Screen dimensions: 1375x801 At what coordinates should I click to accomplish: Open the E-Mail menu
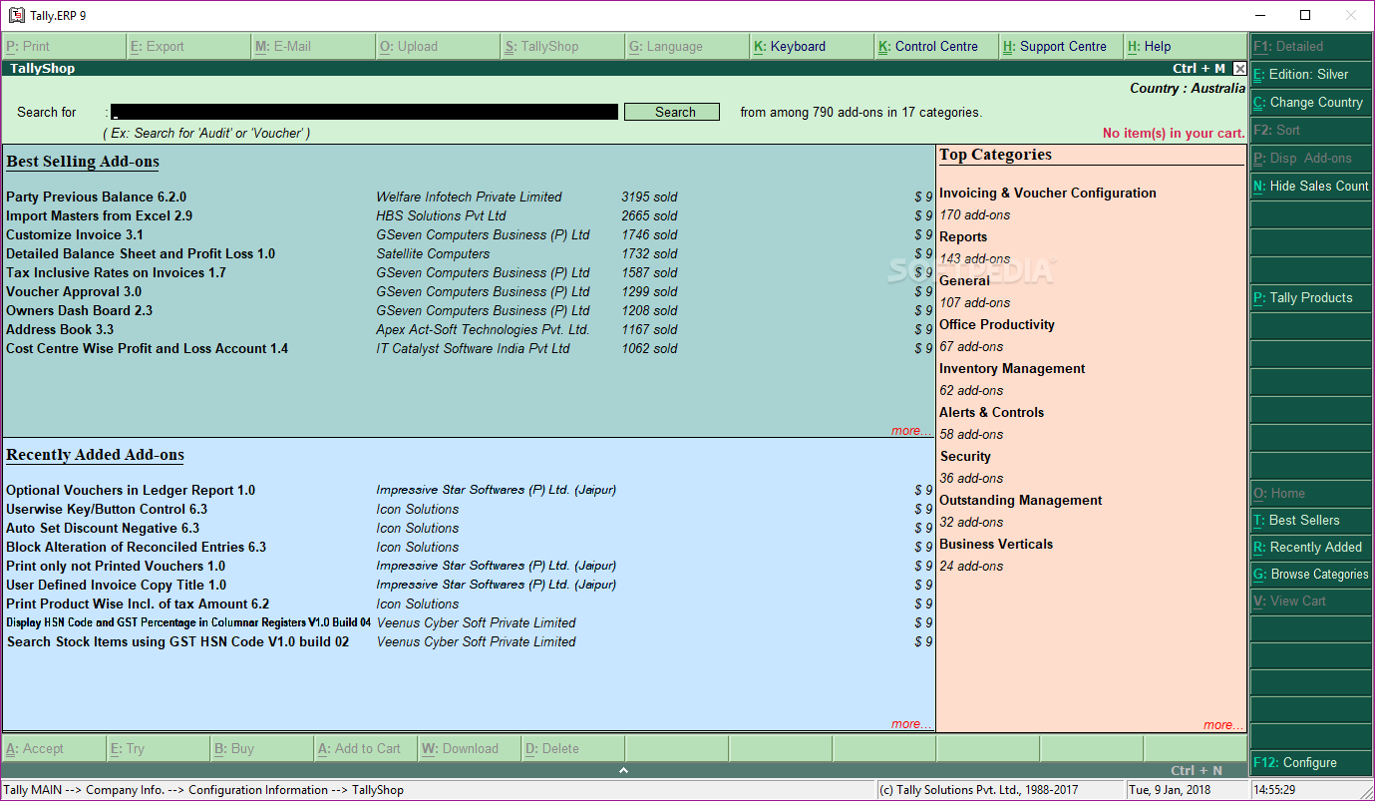click(x=314, y=46)
